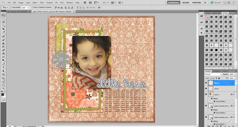Toggle Layer 1 Drop Shadow effect visibility

coord(215,101)
